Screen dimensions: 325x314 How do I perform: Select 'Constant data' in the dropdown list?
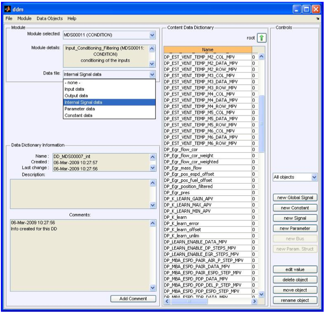(109, 116)
